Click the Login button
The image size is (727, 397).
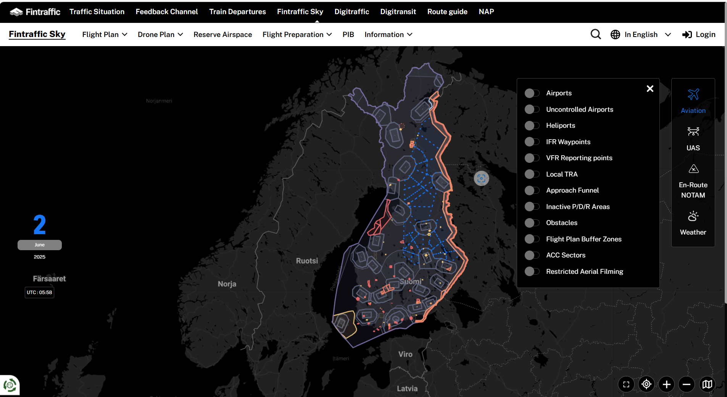[x=699, y=34]
